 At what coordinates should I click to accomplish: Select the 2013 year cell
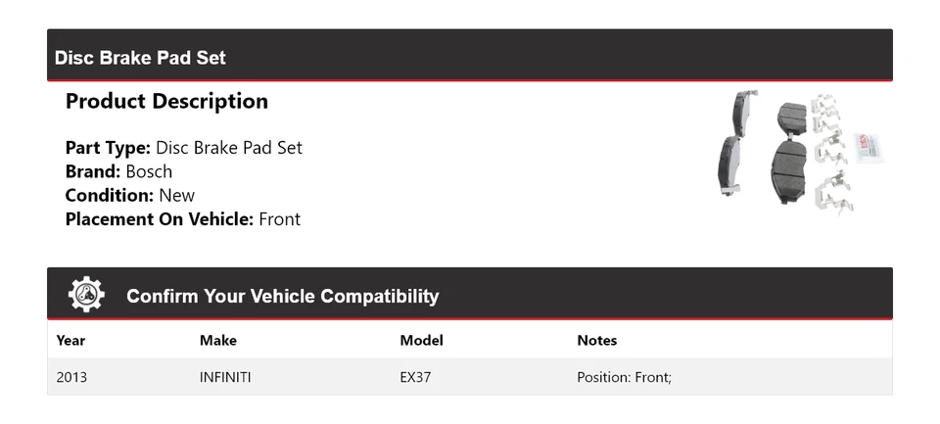(71, 377)
